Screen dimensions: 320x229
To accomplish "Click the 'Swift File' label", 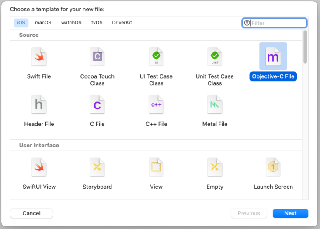I will click(39, 76).
